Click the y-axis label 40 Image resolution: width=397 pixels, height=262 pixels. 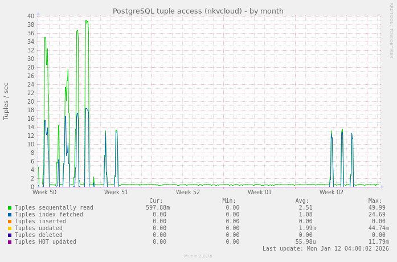click(31, 16)
